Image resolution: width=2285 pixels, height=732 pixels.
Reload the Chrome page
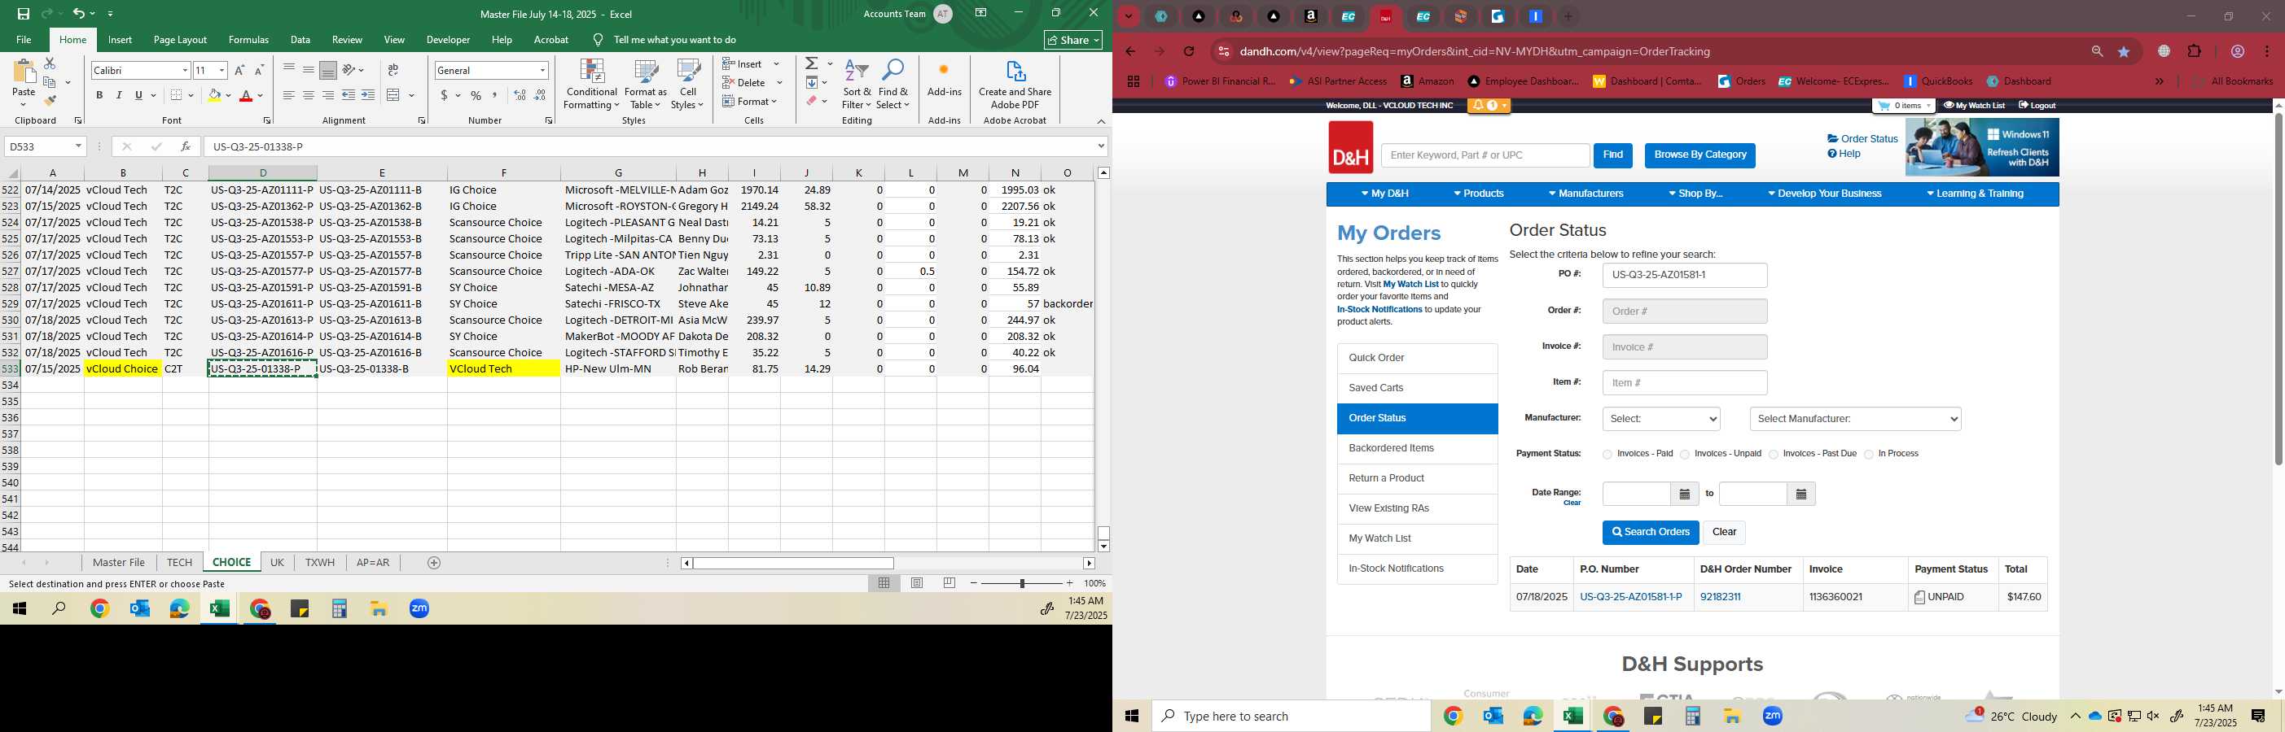1189,51
